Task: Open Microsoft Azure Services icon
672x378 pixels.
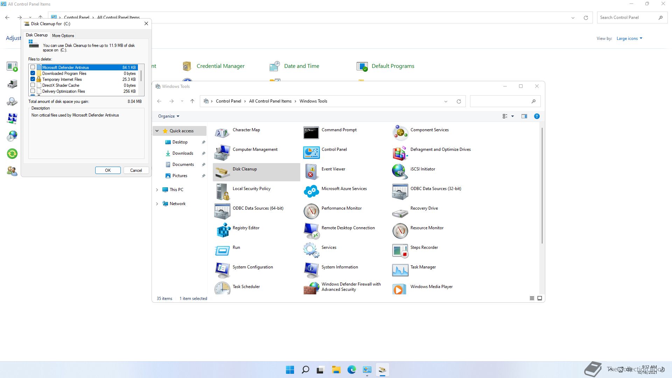Action: click(x=311, y=192)
